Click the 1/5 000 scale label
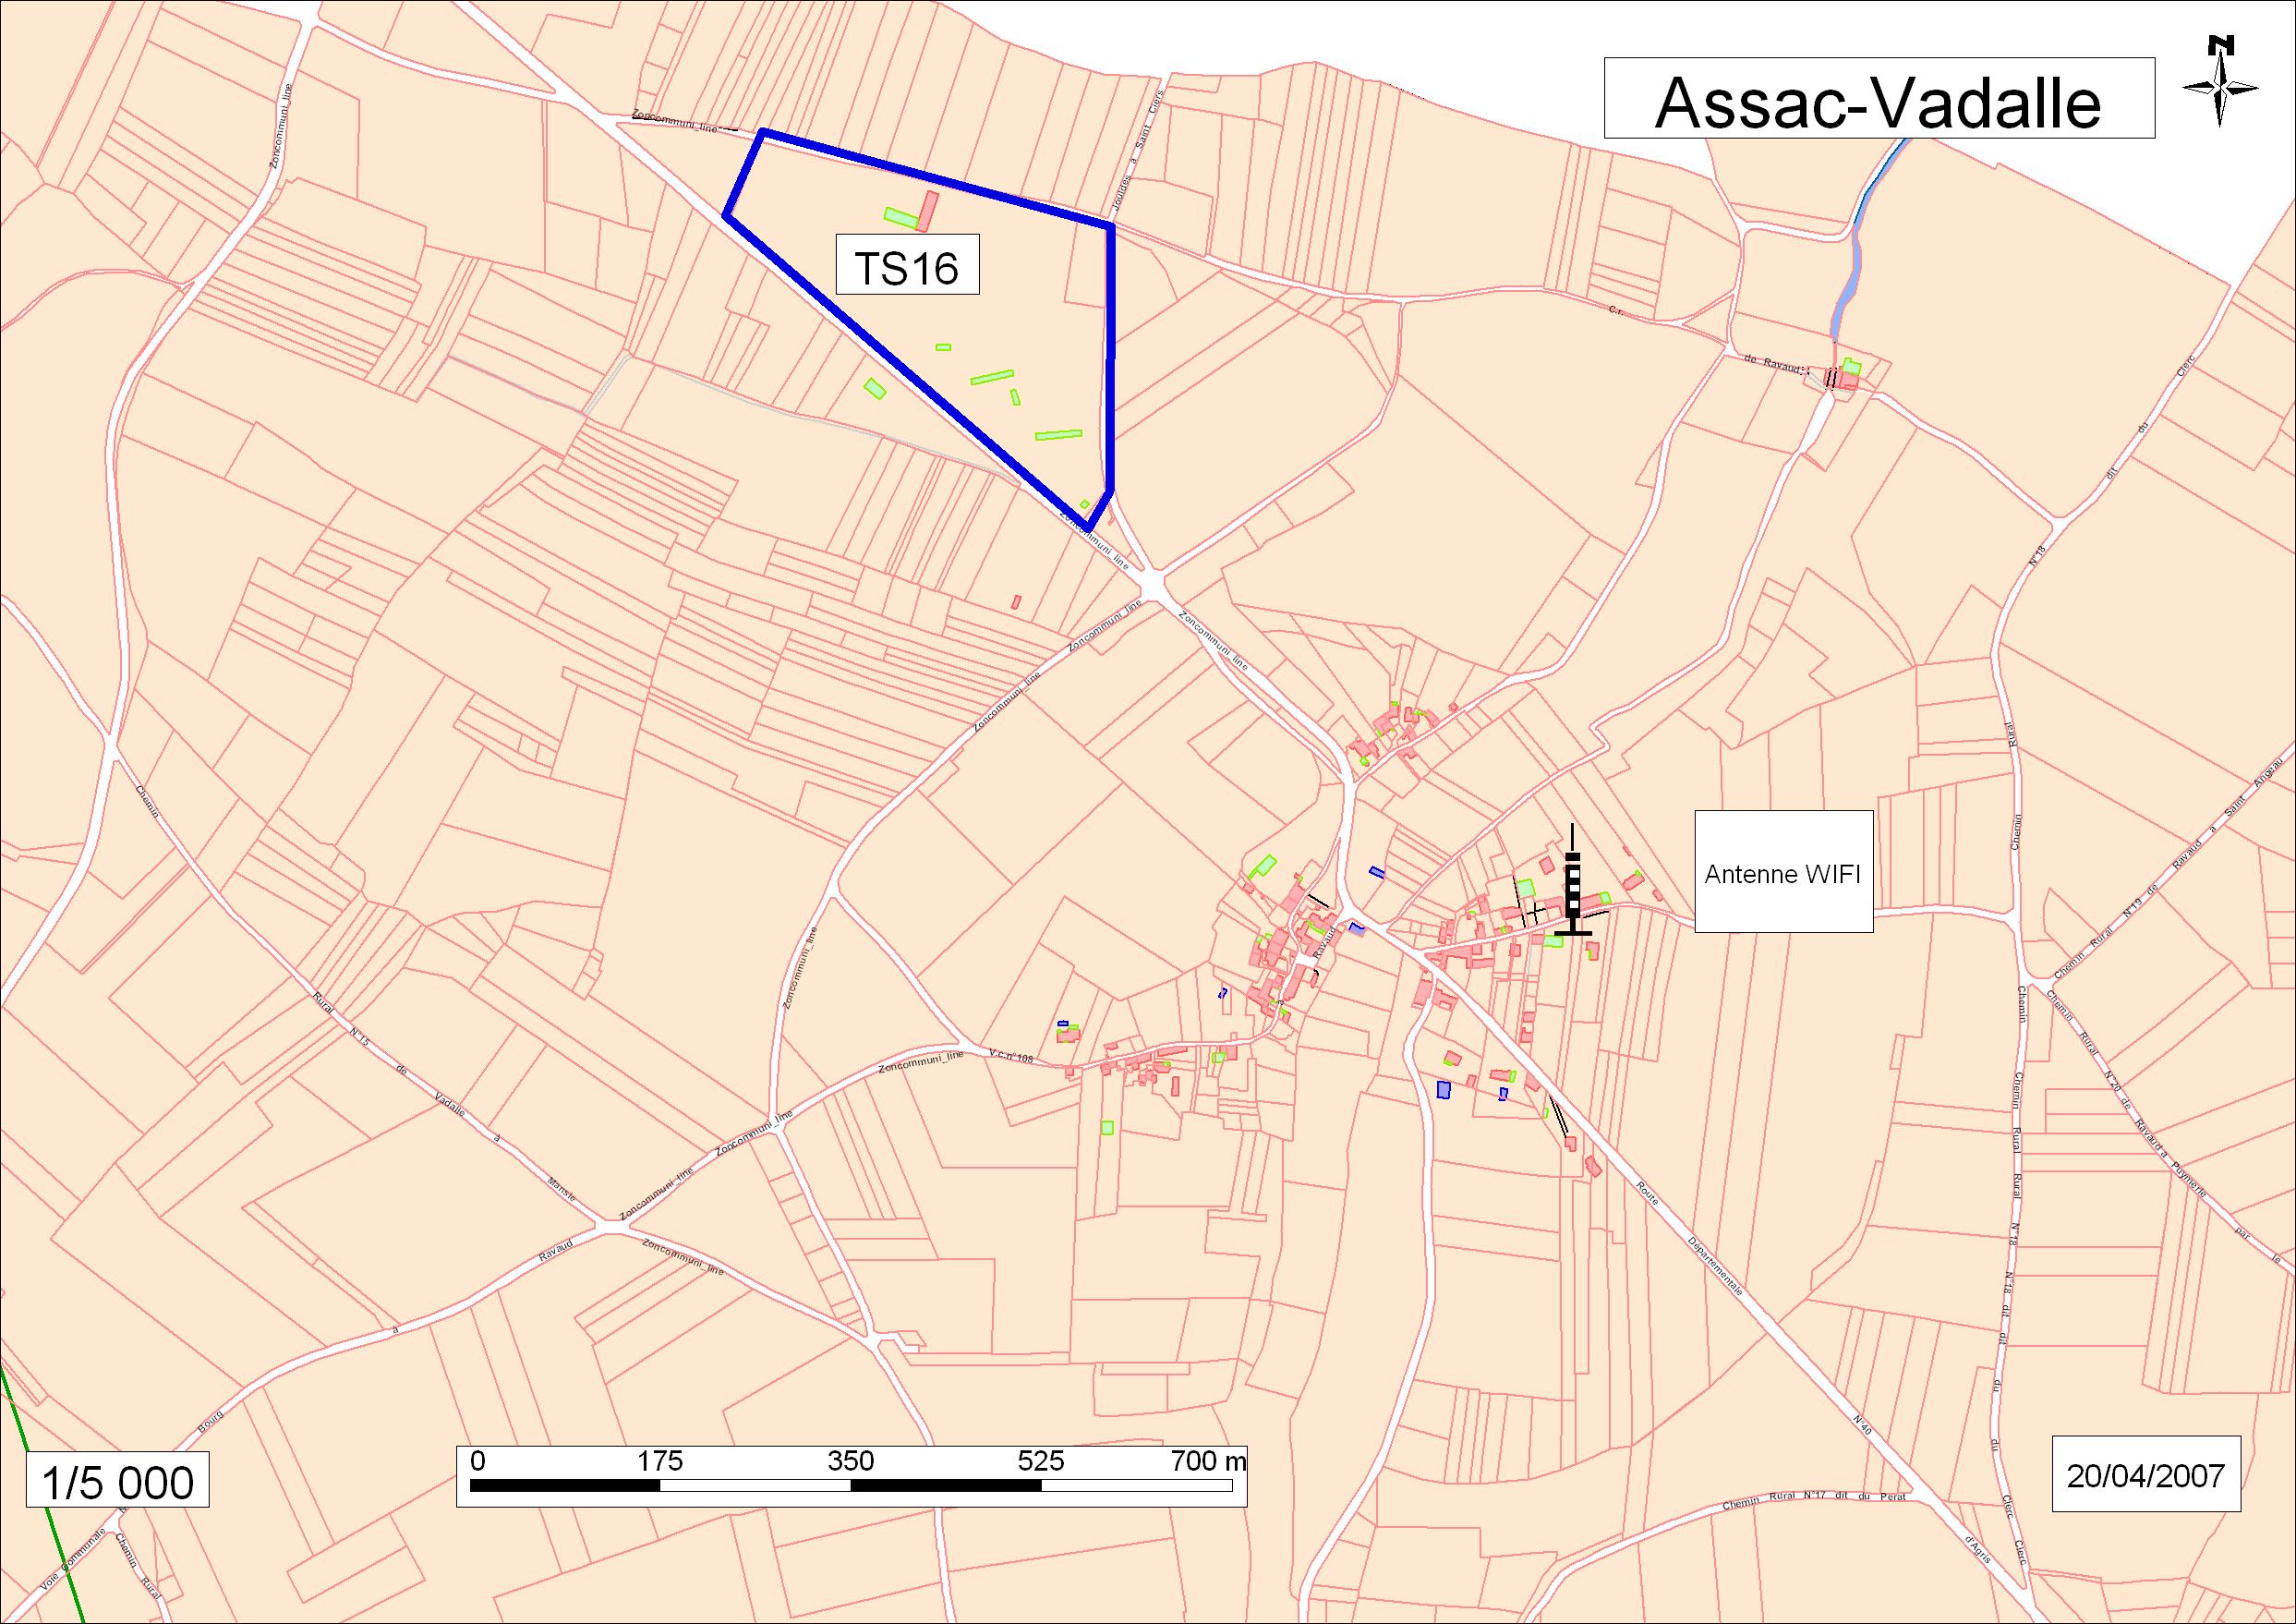 [118, 1481]
